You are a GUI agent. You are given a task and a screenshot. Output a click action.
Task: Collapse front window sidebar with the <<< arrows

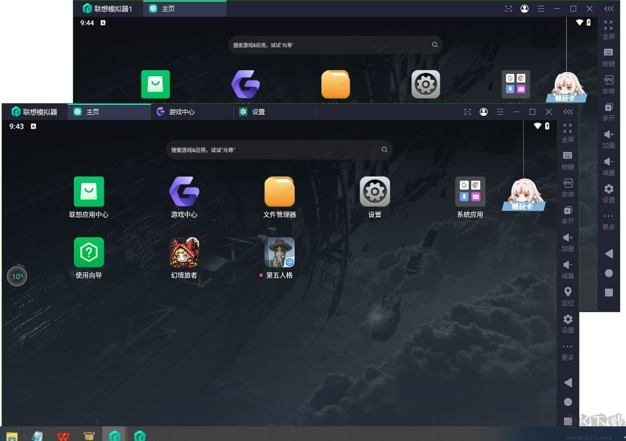point(568,112)
